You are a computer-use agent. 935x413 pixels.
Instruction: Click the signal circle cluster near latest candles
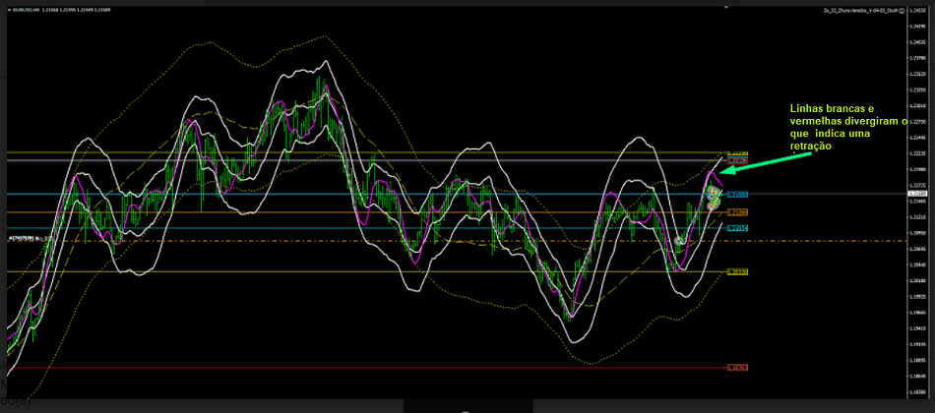tap(713, 194)
